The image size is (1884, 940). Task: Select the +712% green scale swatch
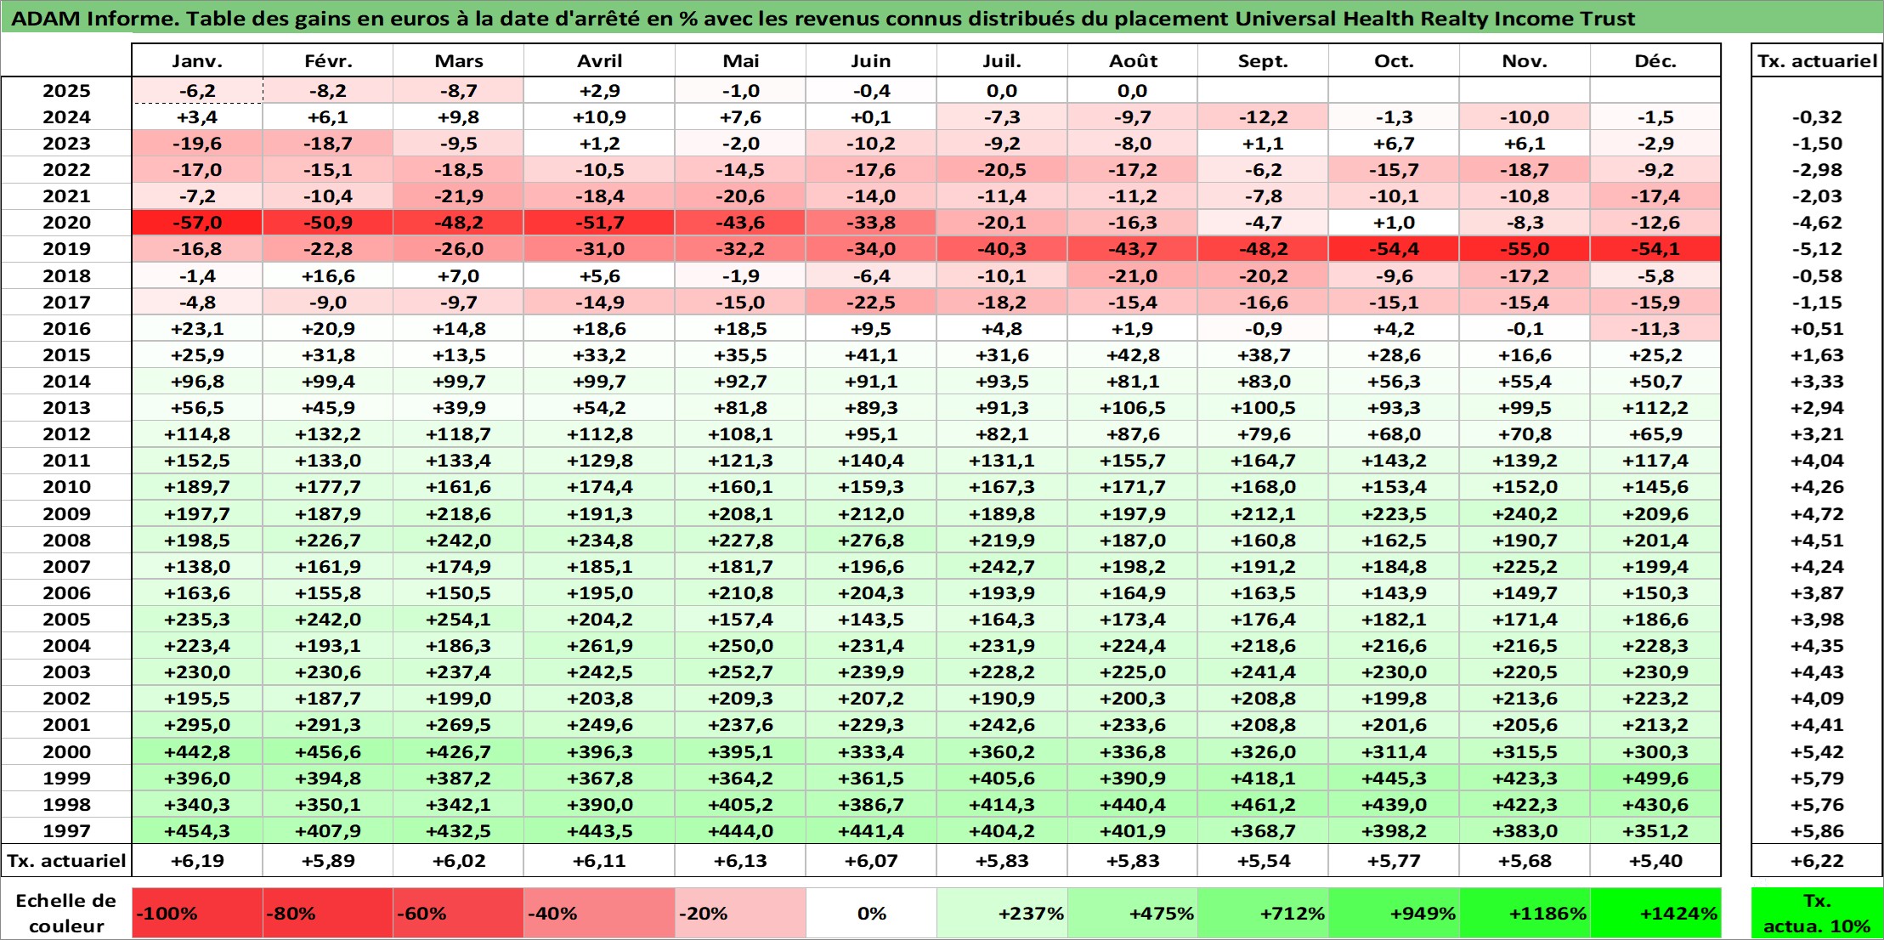[1263, 914]
